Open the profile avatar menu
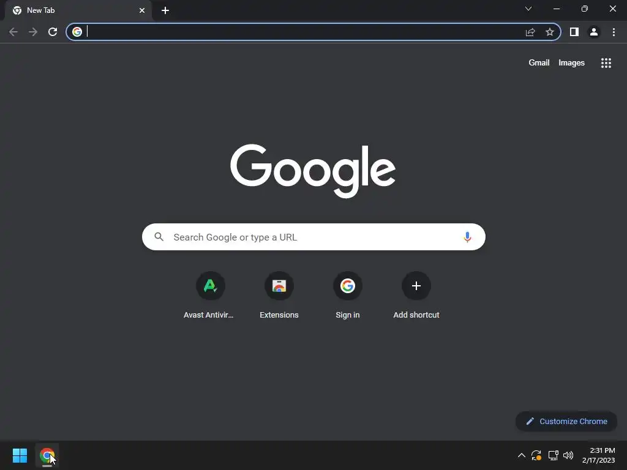 point(594,32)
